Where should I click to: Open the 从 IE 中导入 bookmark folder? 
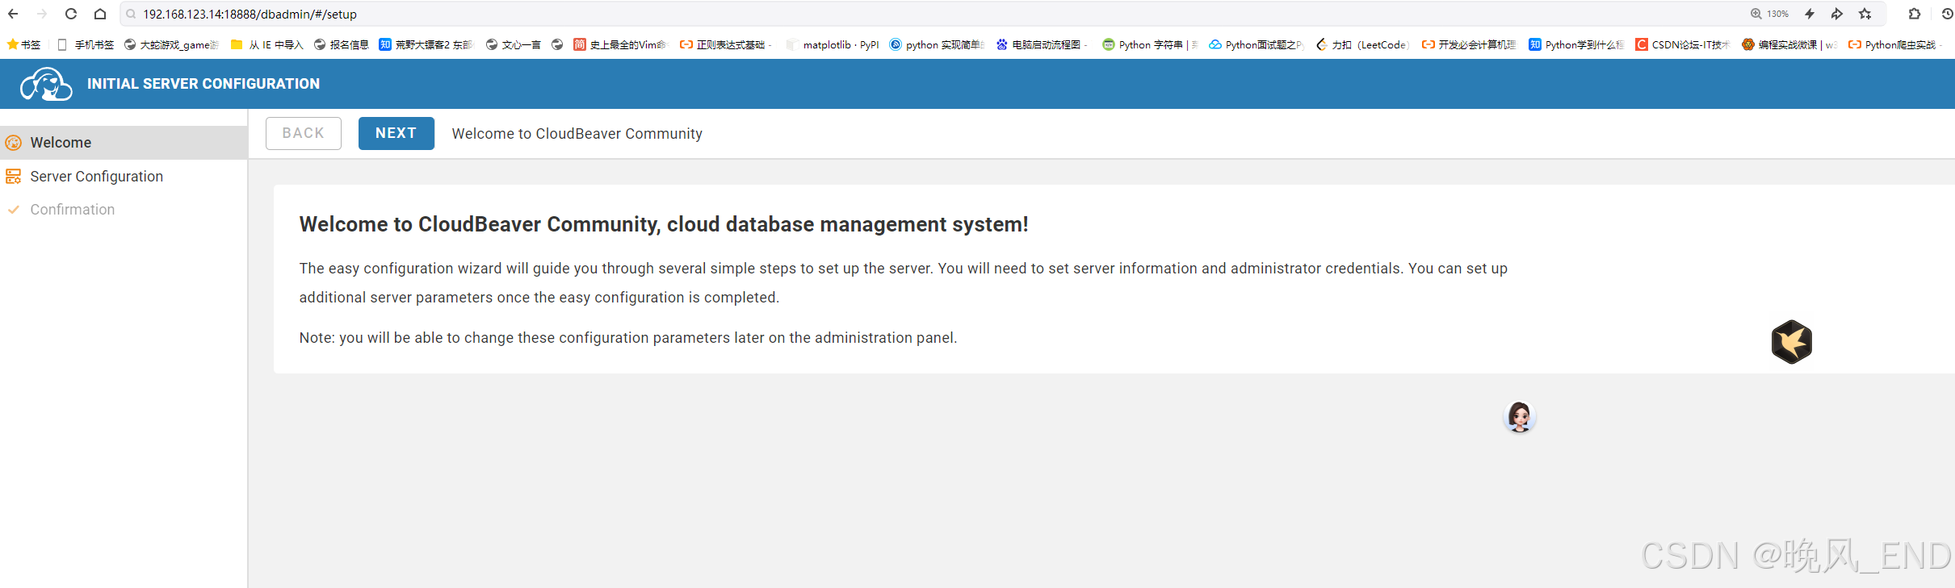click(267, 45)
